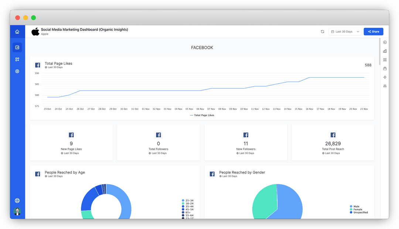Open the New Page Likes card
Image resolution: width=399 pixels, height=229 pixels.
point(71,143)
